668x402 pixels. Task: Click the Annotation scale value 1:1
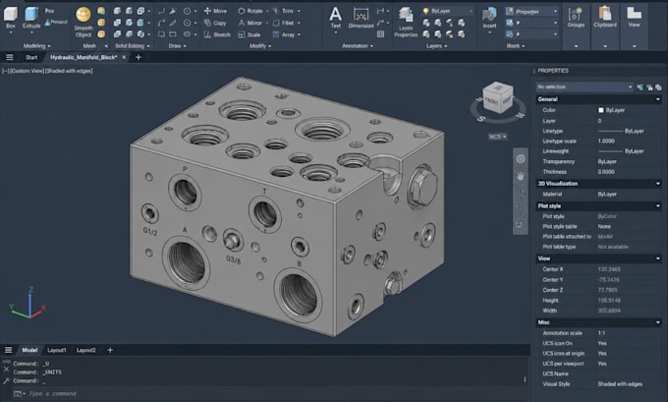coord(601,333)
